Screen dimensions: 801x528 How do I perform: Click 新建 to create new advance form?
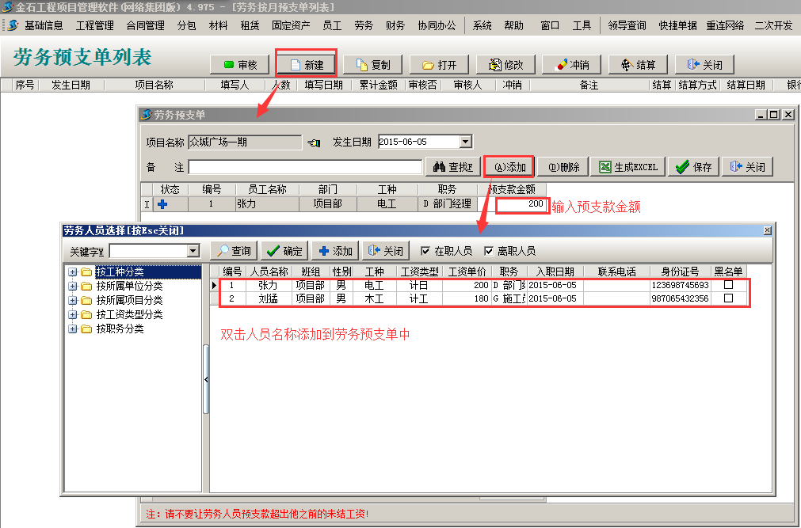(x=307, y=65)
